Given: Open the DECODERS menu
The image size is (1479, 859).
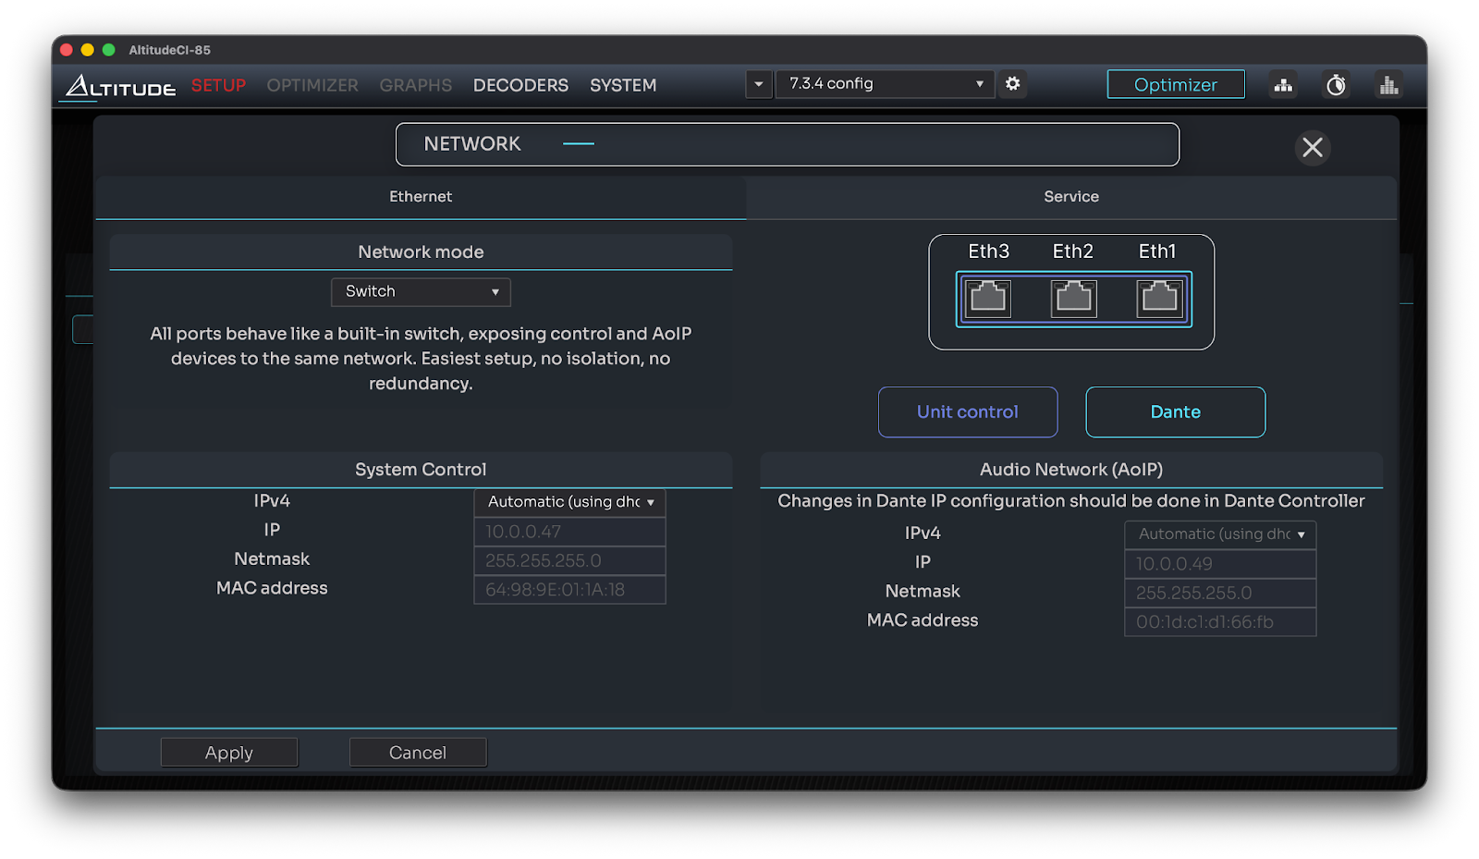Looking at the screenshot, I should 520,85.
